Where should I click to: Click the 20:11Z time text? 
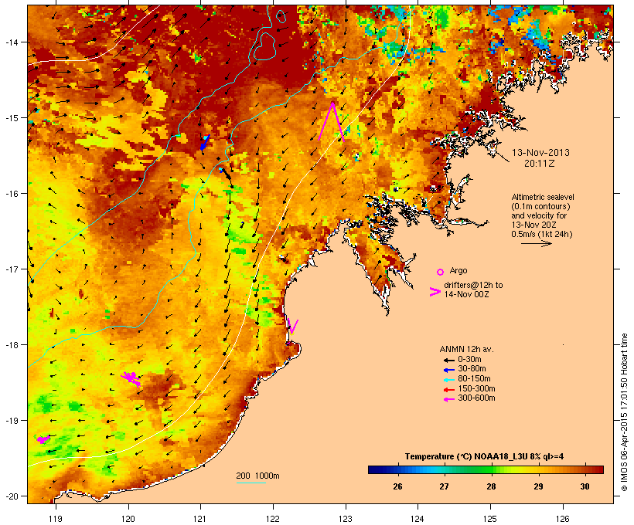point(540,164)
